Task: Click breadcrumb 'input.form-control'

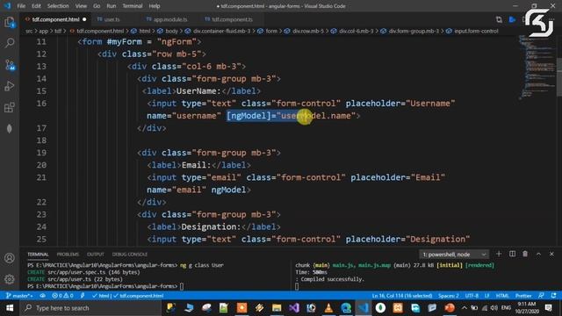Action: (476, 32)
